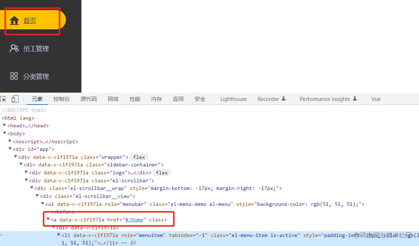Switch to the 网络 tab
The image size is (419, 246).
tap(113, 99)
